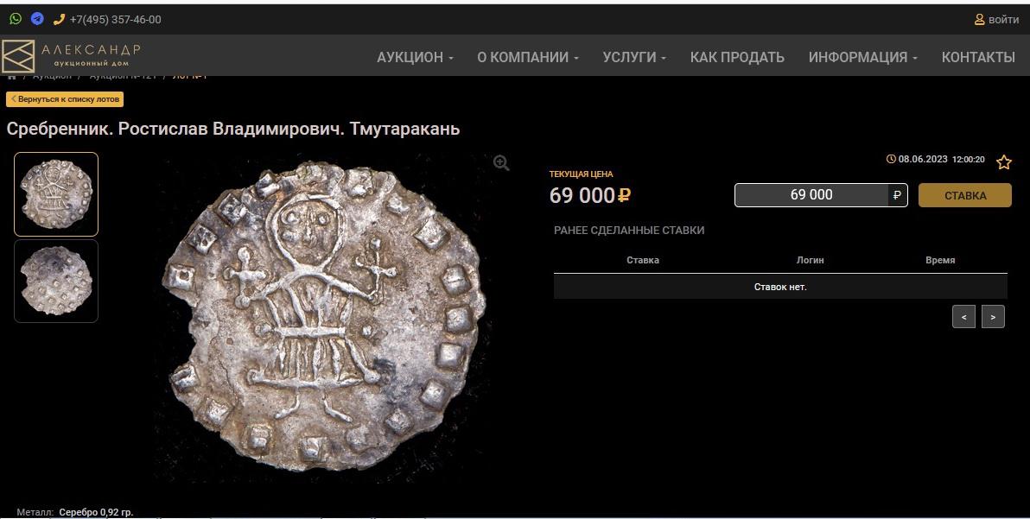Select the coin reverse side thumbnail
1030x519 pixels.
pyautogui.click(x=56, y=281)
